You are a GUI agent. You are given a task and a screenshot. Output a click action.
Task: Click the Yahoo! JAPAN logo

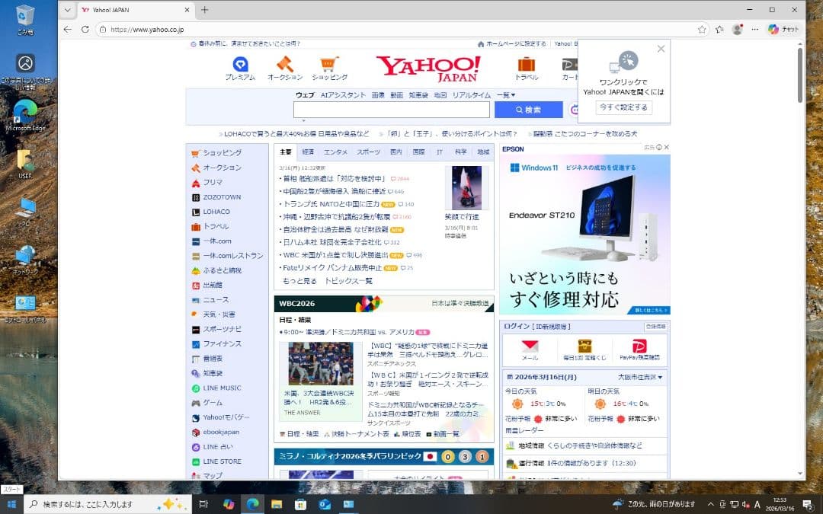428,69
